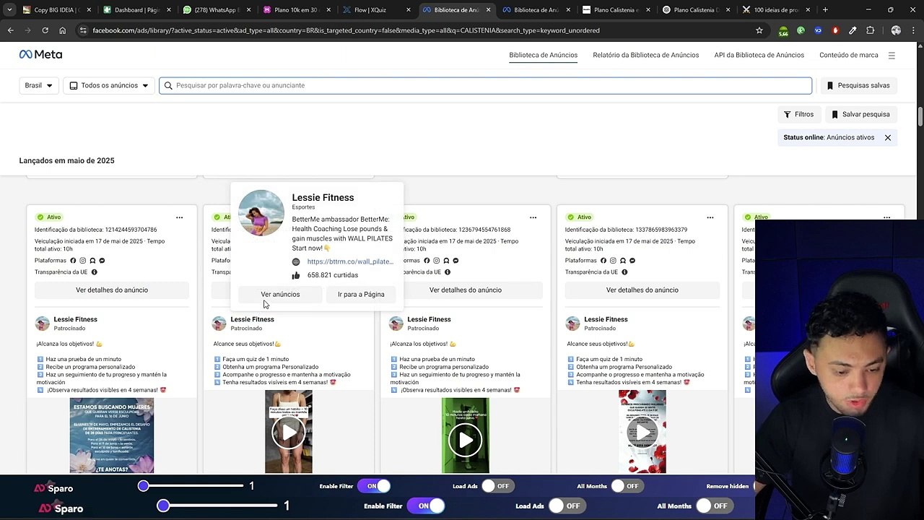Click Instagram platform icon in ad 1337865983963379
The height and width of the screenshot is (520, 924).
pos(614,260)
